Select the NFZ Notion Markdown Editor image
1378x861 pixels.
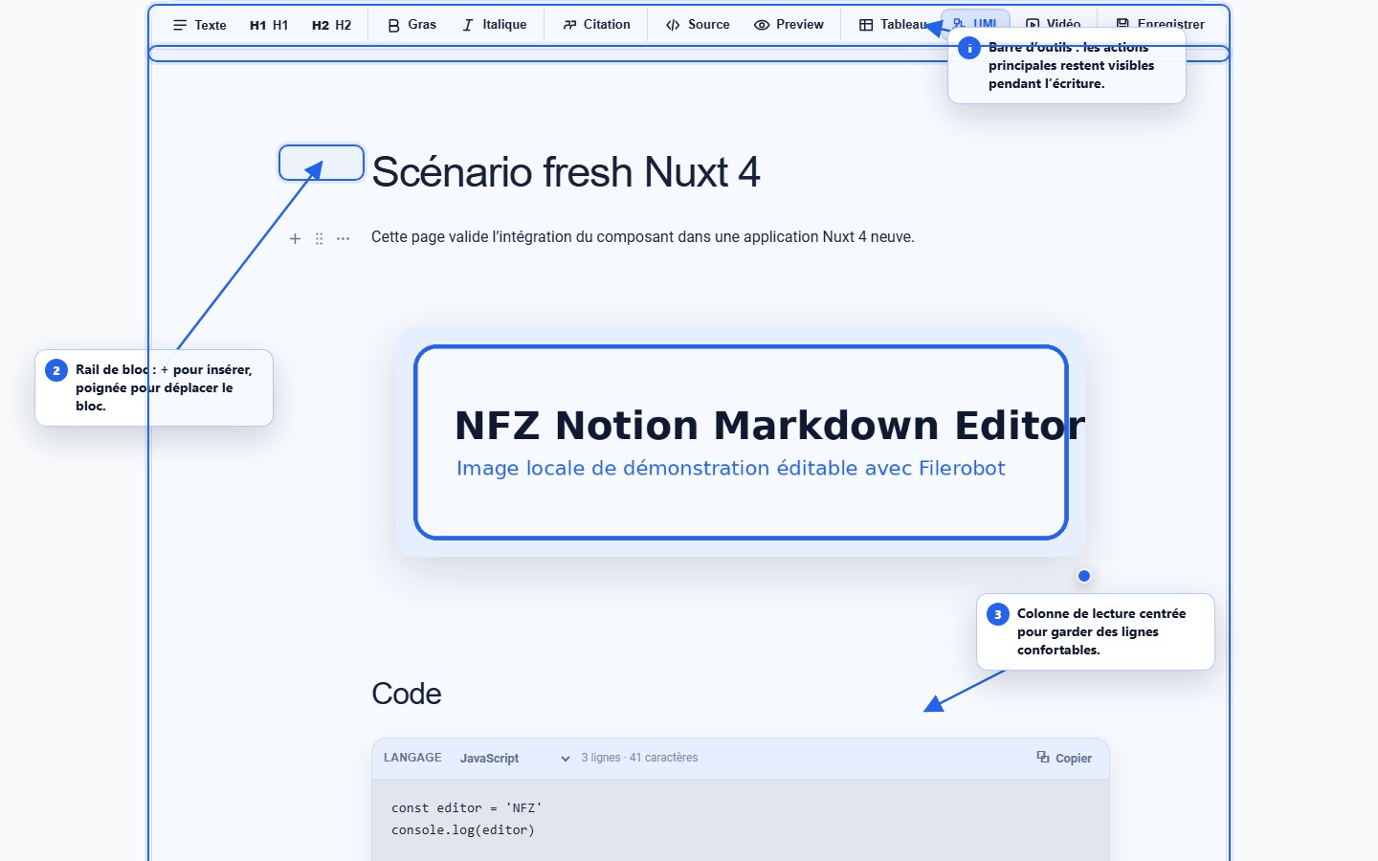741,442
